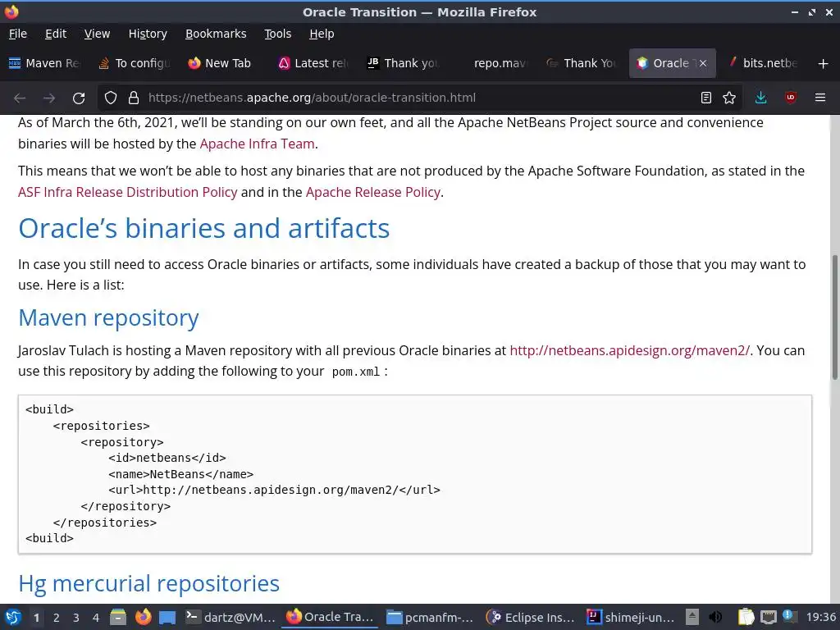
Task: Open volume control in system tray
Action: [715, 617]
